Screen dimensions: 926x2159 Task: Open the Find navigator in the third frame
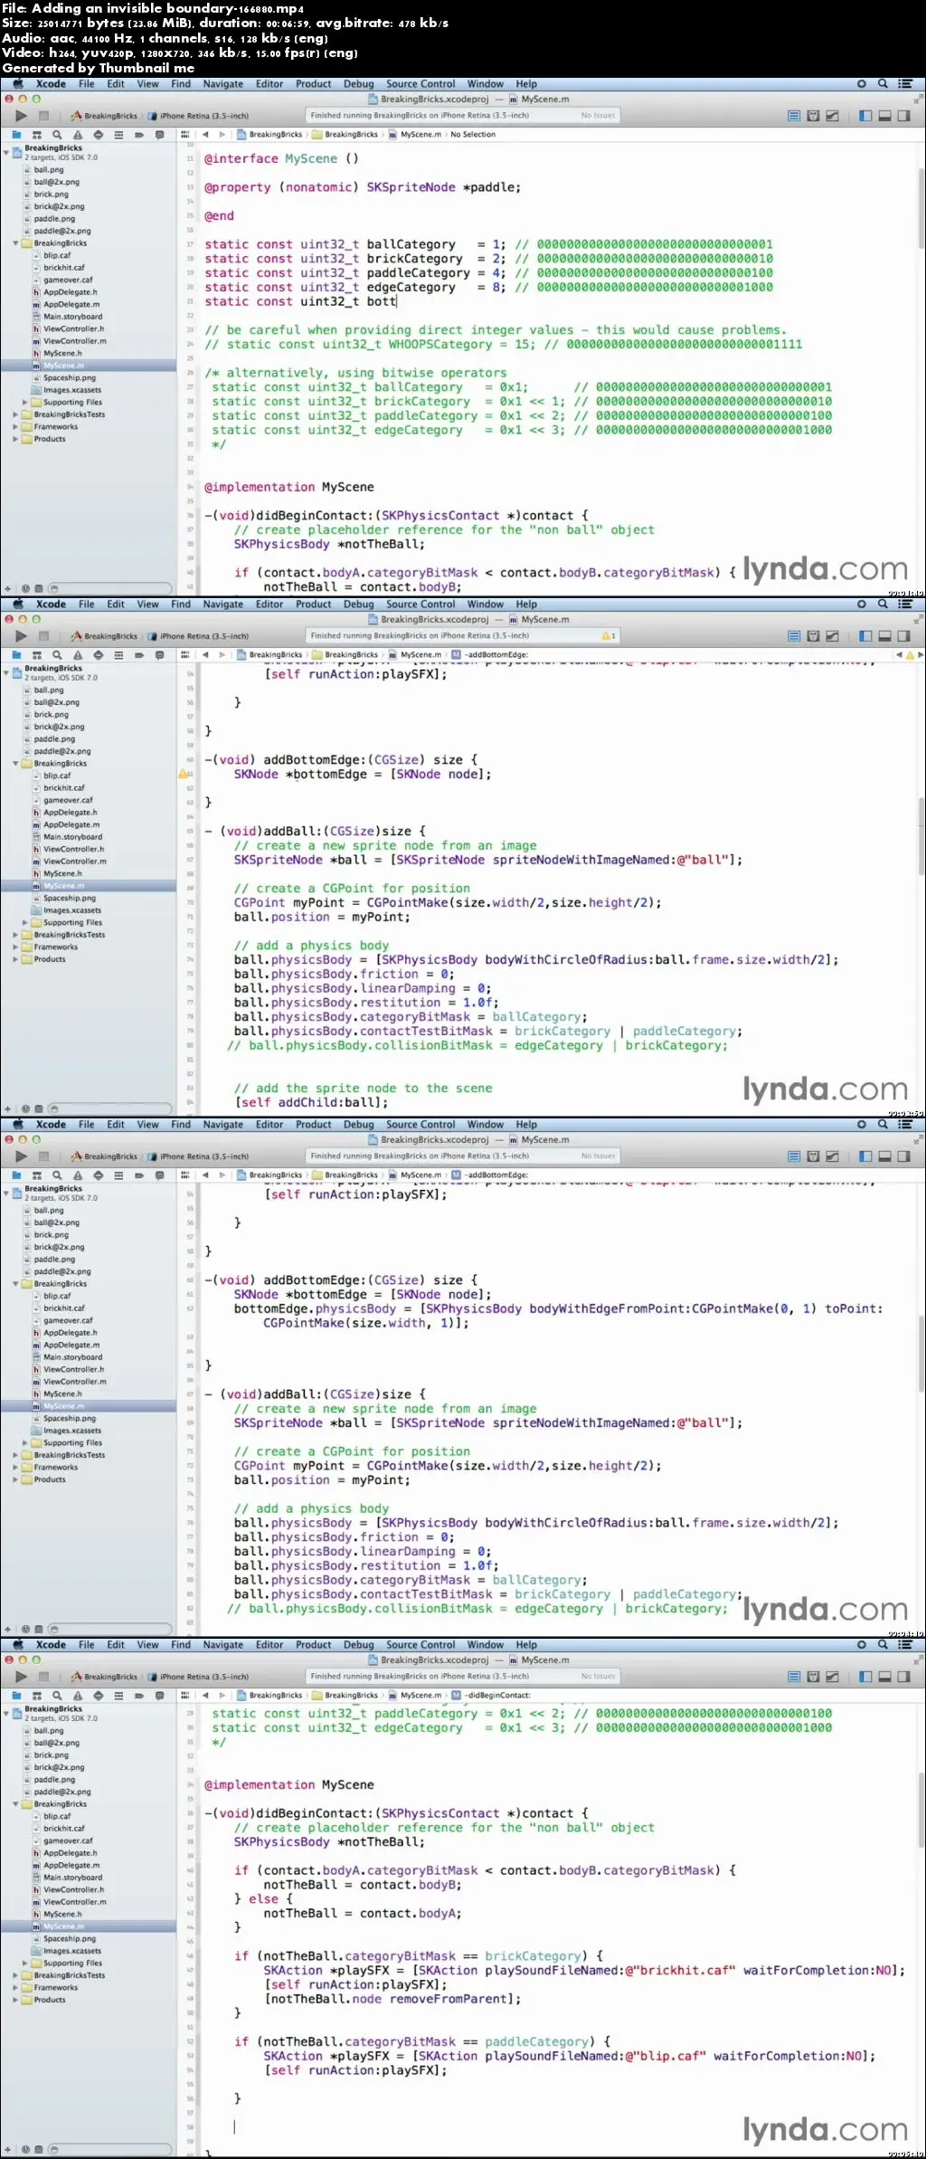point(57,1175)
